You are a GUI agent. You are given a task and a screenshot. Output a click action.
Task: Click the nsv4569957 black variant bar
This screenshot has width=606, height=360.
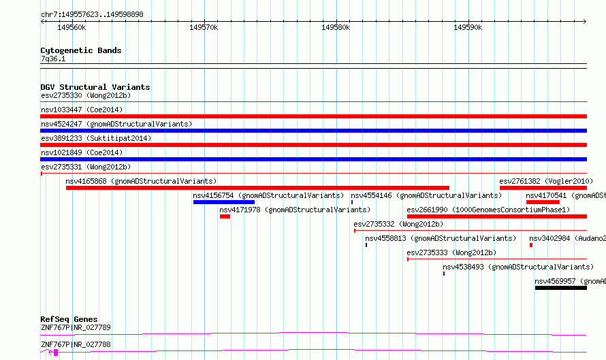[x=561, y=288]
